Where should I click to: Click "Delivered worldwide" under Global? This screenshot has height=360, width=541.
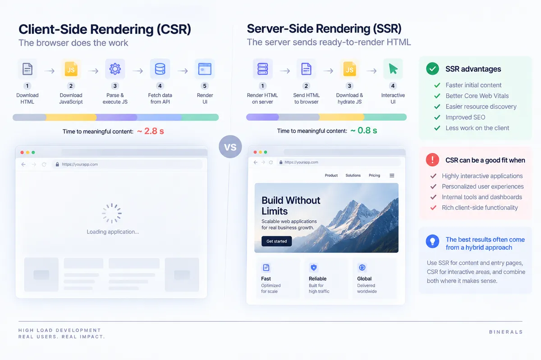(x=367, y=288)
